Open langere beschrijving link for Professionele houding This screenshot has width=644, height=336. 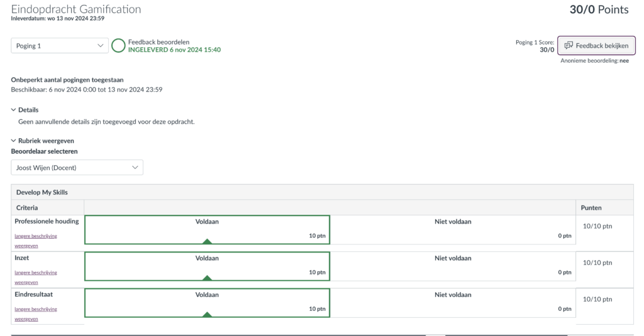(x=36, y=241)
